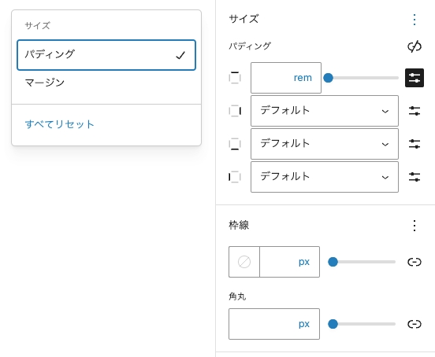Change the 角丸 px unit
Image resolution: width=435 pixels, height=357 pixels.
(304, 324)
